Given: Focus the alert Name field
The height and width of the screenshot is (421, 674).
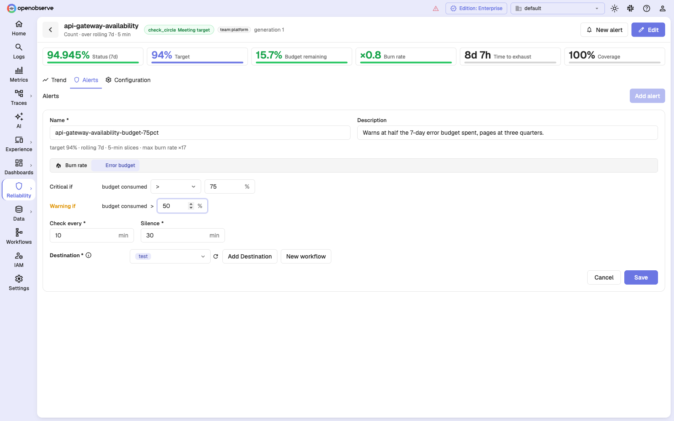Looking at the screenshot, I should pos(200,133).
